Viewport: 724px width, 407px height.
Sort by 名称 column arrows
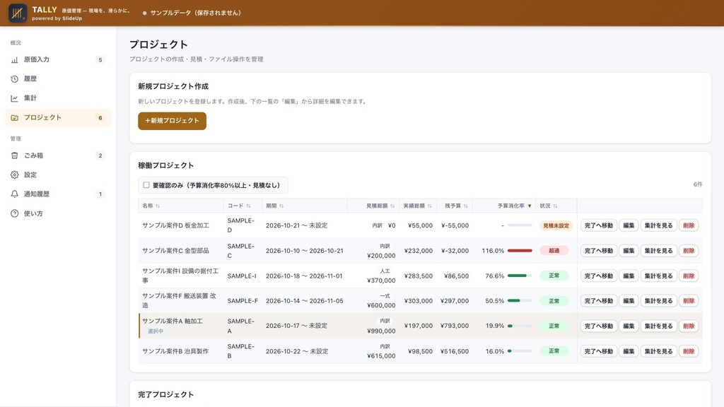[158, 206]
